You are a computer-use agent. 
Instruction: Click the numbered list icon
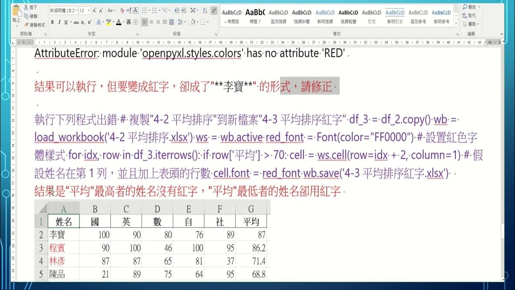click(154, 10)
